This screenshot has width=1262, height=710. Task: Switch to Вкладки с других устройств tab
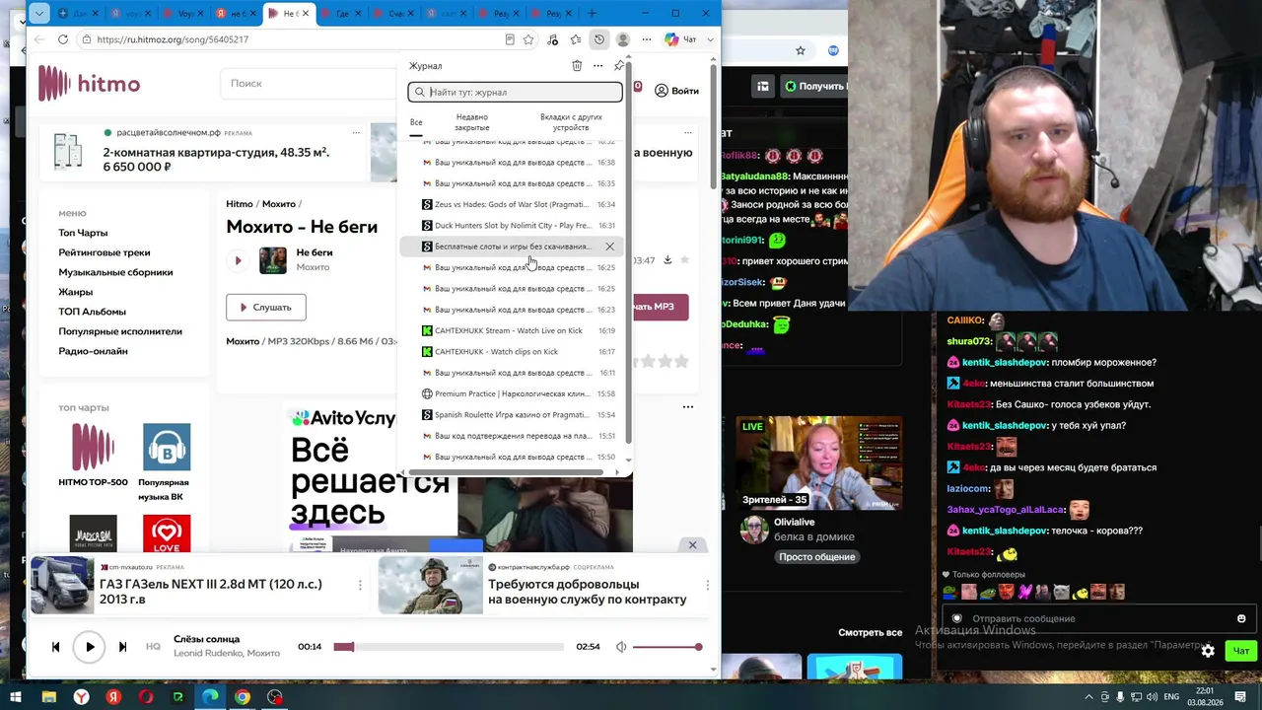(x=571, y=122)
